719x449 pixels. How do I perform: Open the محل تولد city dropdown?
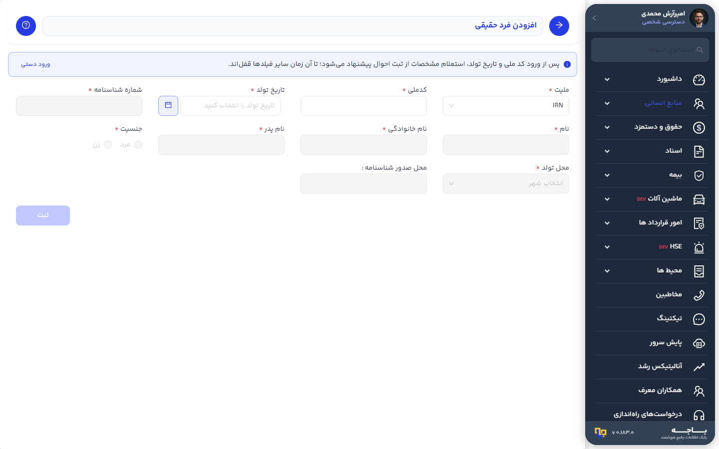[506, 184]
